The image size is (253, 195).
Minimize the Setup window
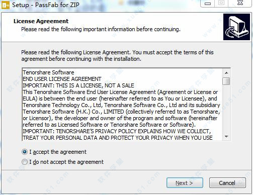coord(208,4)
